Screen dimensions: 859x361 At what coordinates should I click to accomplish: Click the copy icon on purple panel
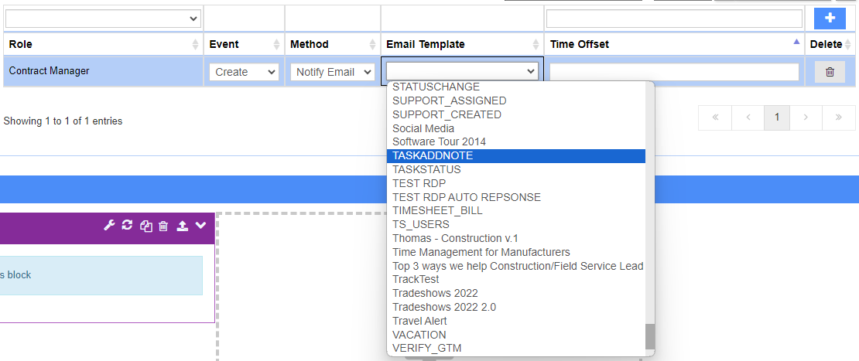tap(145, 226)
